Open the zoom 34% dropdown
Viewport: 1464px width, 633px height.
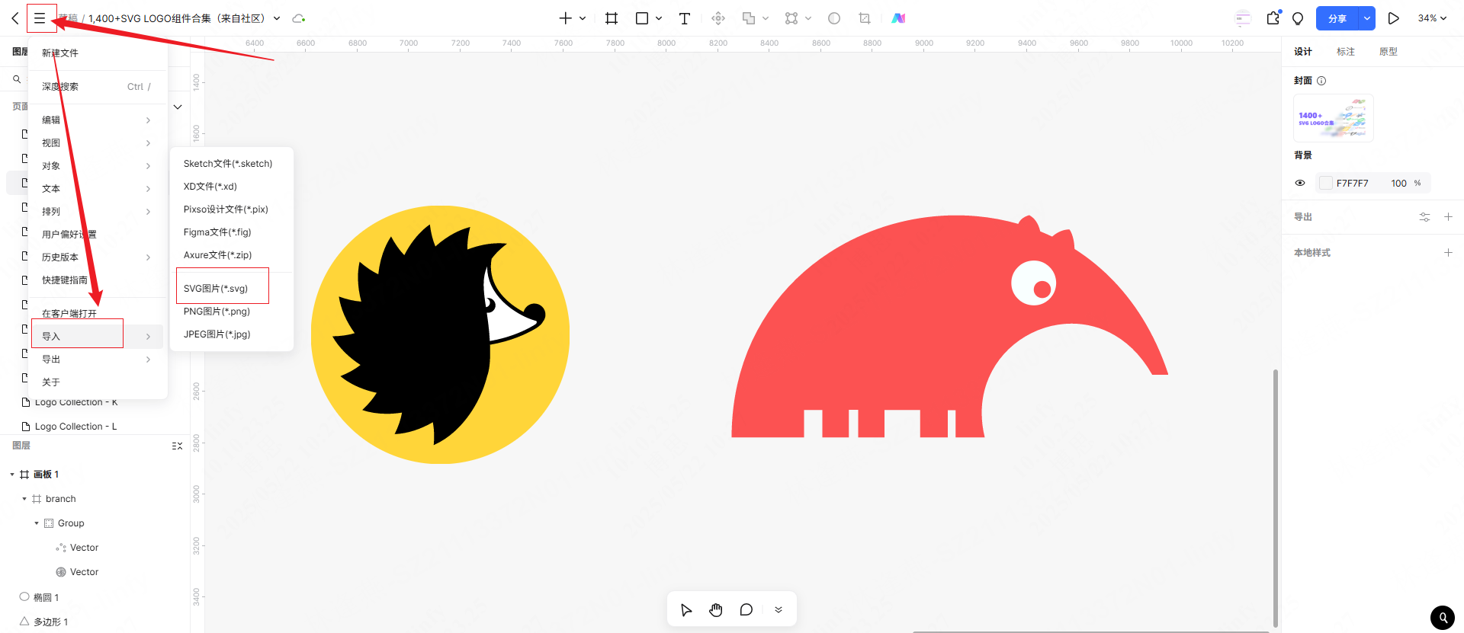1432,18
